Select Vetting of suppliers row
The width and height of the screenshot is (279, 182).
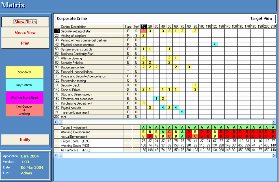point(92,36)
